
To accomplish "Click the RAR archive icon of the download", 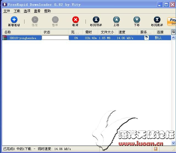I will point(5,38).
